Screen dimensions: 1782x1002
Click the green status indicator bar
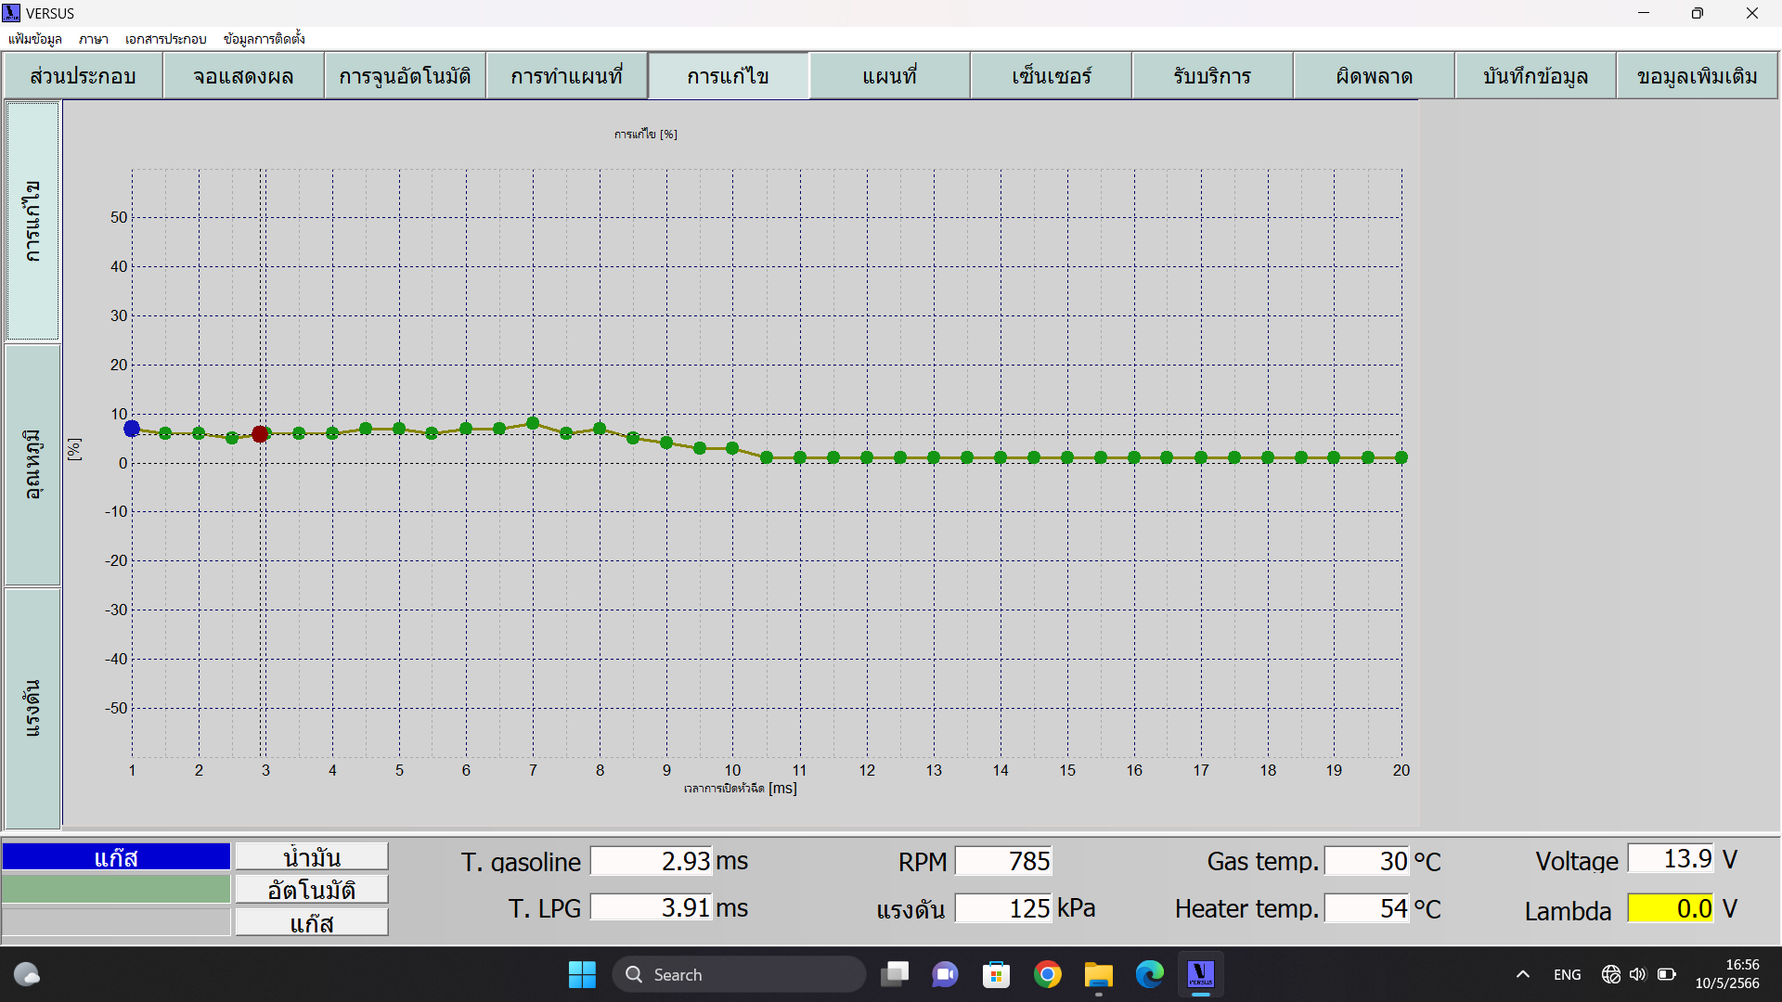click(116, 889)
